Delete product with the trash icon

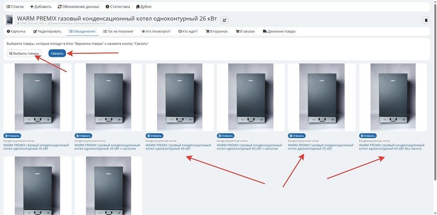pyautogui.click(x=426, y=20)
